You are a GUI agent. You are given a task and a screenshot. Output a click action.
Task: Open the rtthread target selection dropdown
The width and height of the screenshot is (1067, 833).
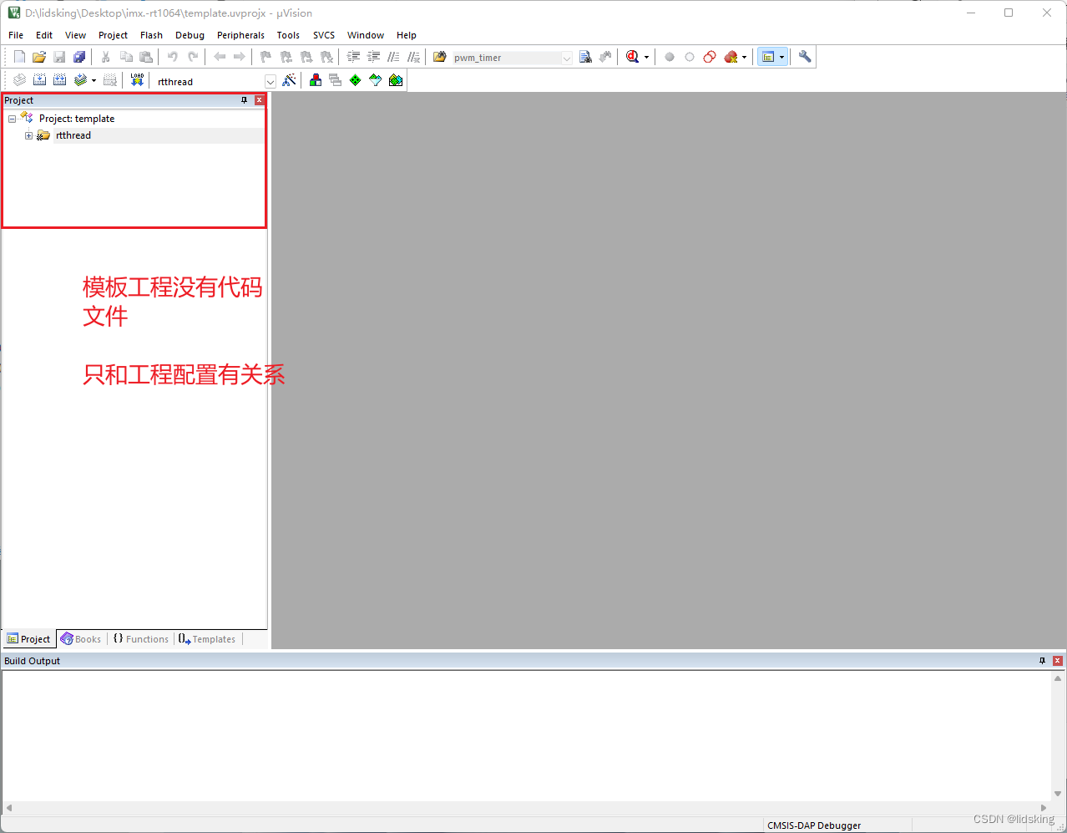(x=270, y=80)
